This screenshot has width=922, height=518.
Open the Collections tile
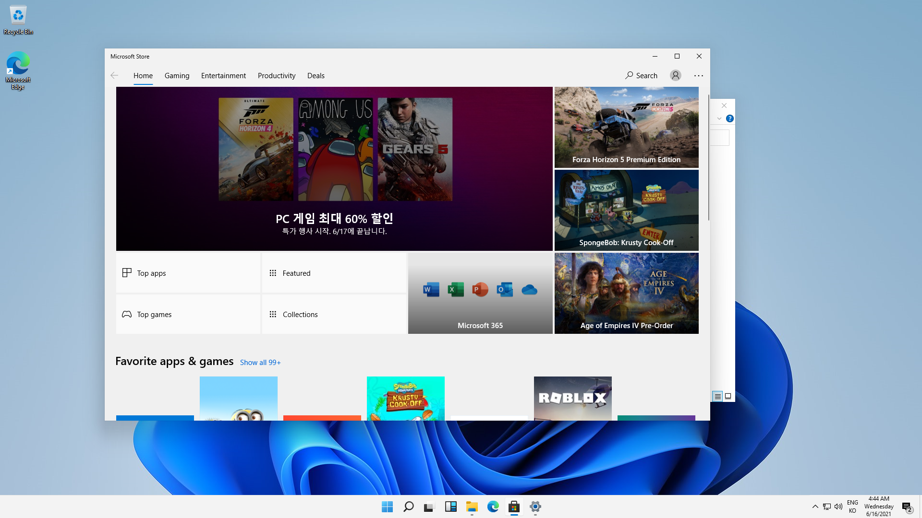[x=334, y=314]
